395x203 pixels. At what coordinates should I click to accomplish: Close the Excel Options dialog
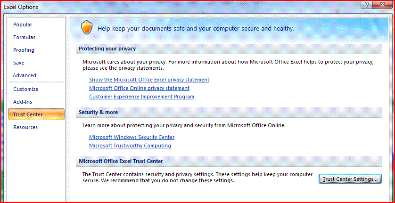tap(382, 5)
